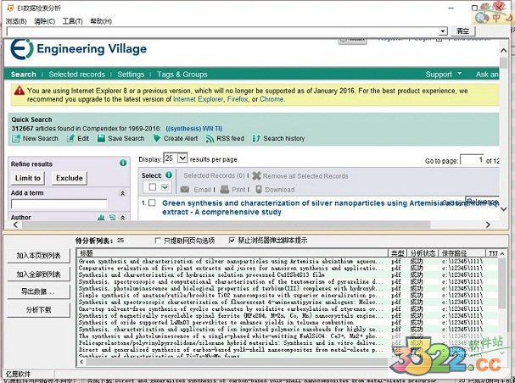Click the list horizontal scrollbar left arrow

click(x=81, y=362)
